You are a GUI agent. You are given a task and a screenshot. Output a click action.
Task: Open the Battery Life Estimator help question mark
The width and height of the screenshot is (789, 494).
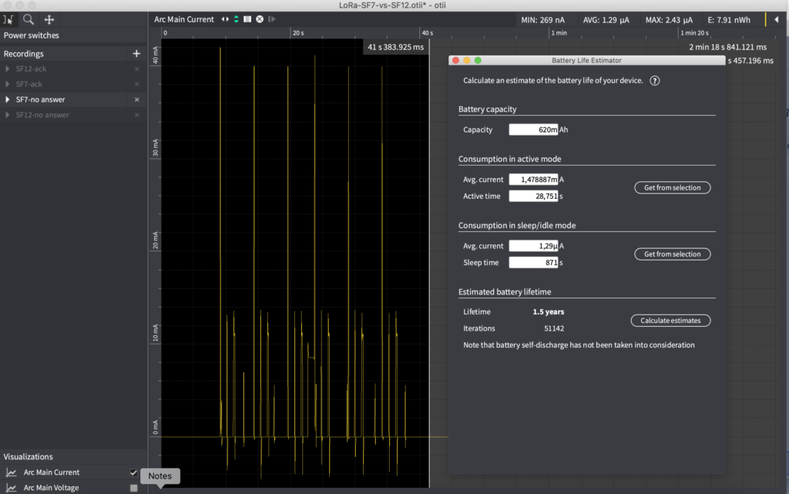click(x=654, y=79)
